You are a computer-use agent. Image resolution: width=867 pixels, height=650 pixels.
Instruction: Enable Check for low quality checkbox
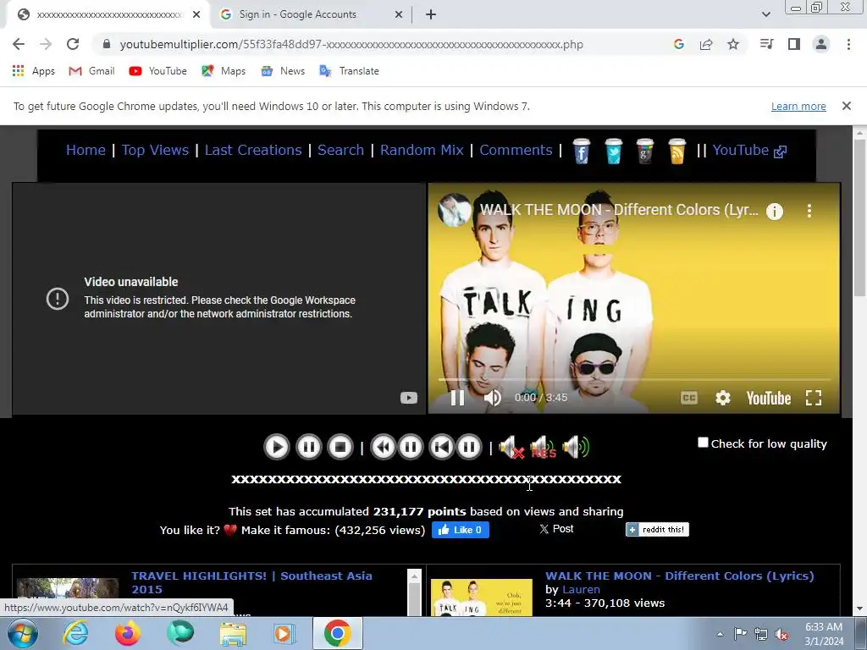(x=703, y=442)
